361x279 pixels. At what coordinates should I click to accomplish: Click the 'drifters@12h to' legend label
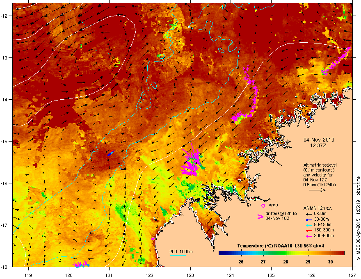pos(281,214)
